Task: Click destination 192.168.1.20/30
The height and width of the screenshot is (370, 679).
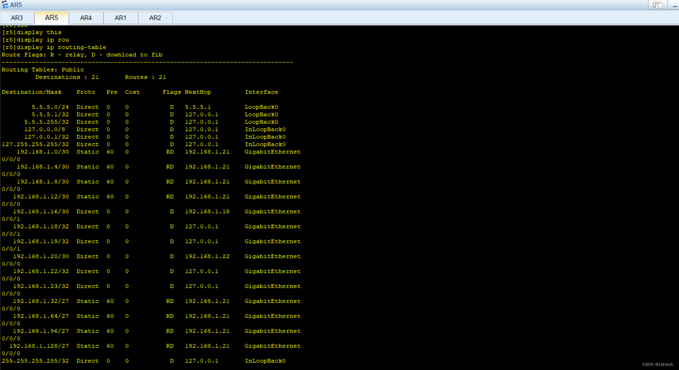Action: click(x=41, y=256)
